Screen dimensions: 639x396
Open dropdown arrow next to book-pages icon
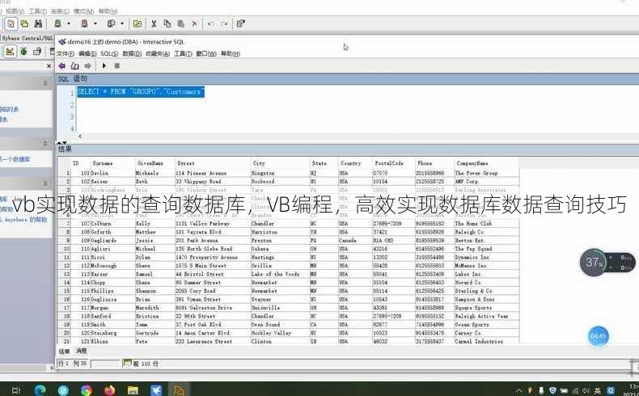[x=122, y=23]
